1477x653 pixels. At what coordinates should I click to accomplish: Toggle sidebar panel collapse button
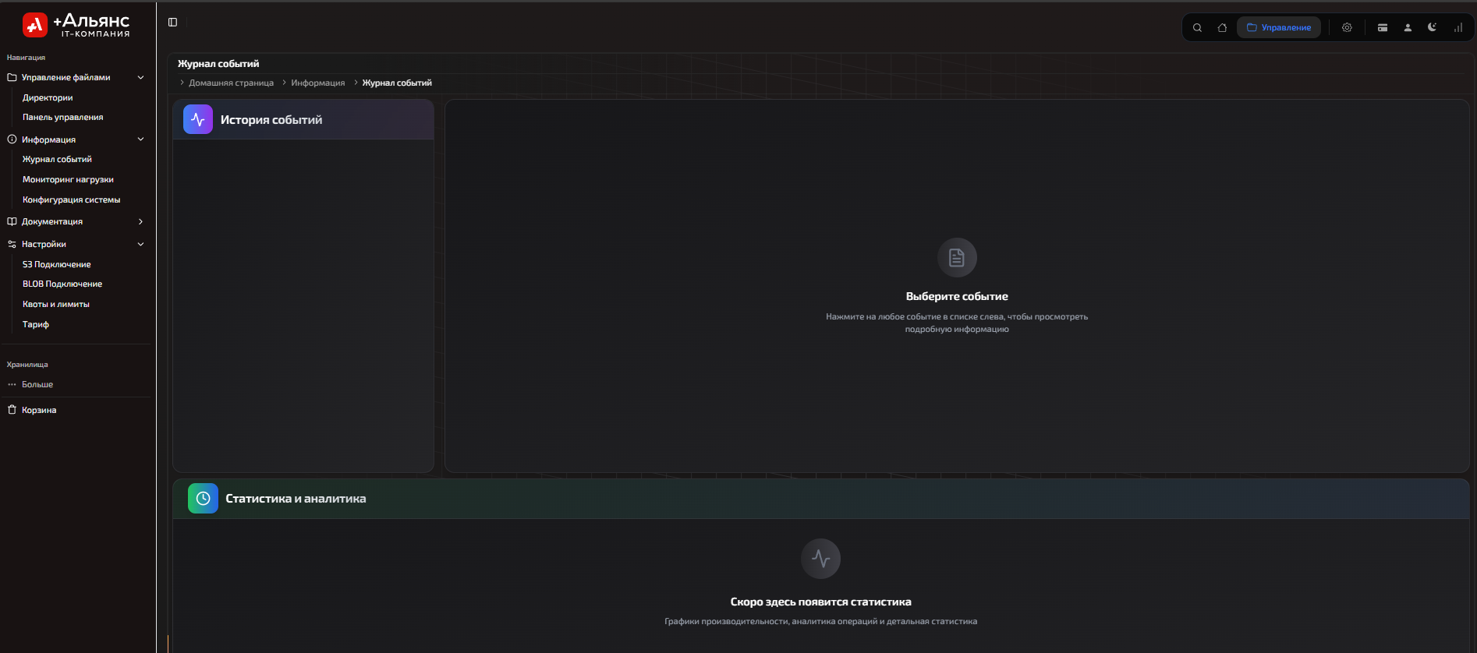coord(173,23)
